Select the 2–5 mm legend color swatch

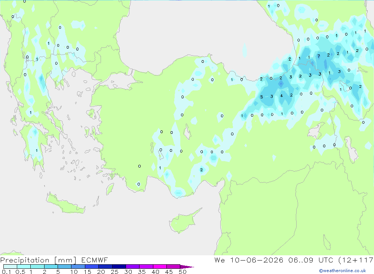click(x=51, y=267)
